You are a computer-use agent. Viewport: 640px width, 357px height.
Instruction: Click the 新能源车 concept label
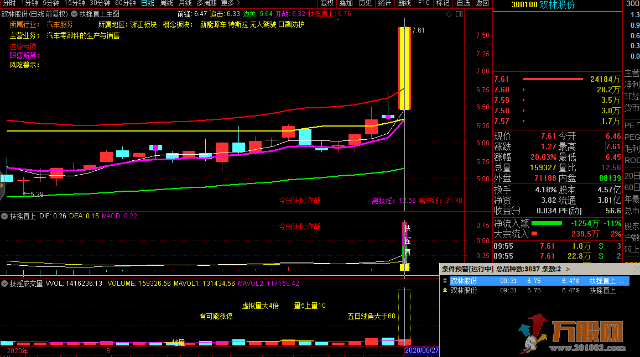213,24
